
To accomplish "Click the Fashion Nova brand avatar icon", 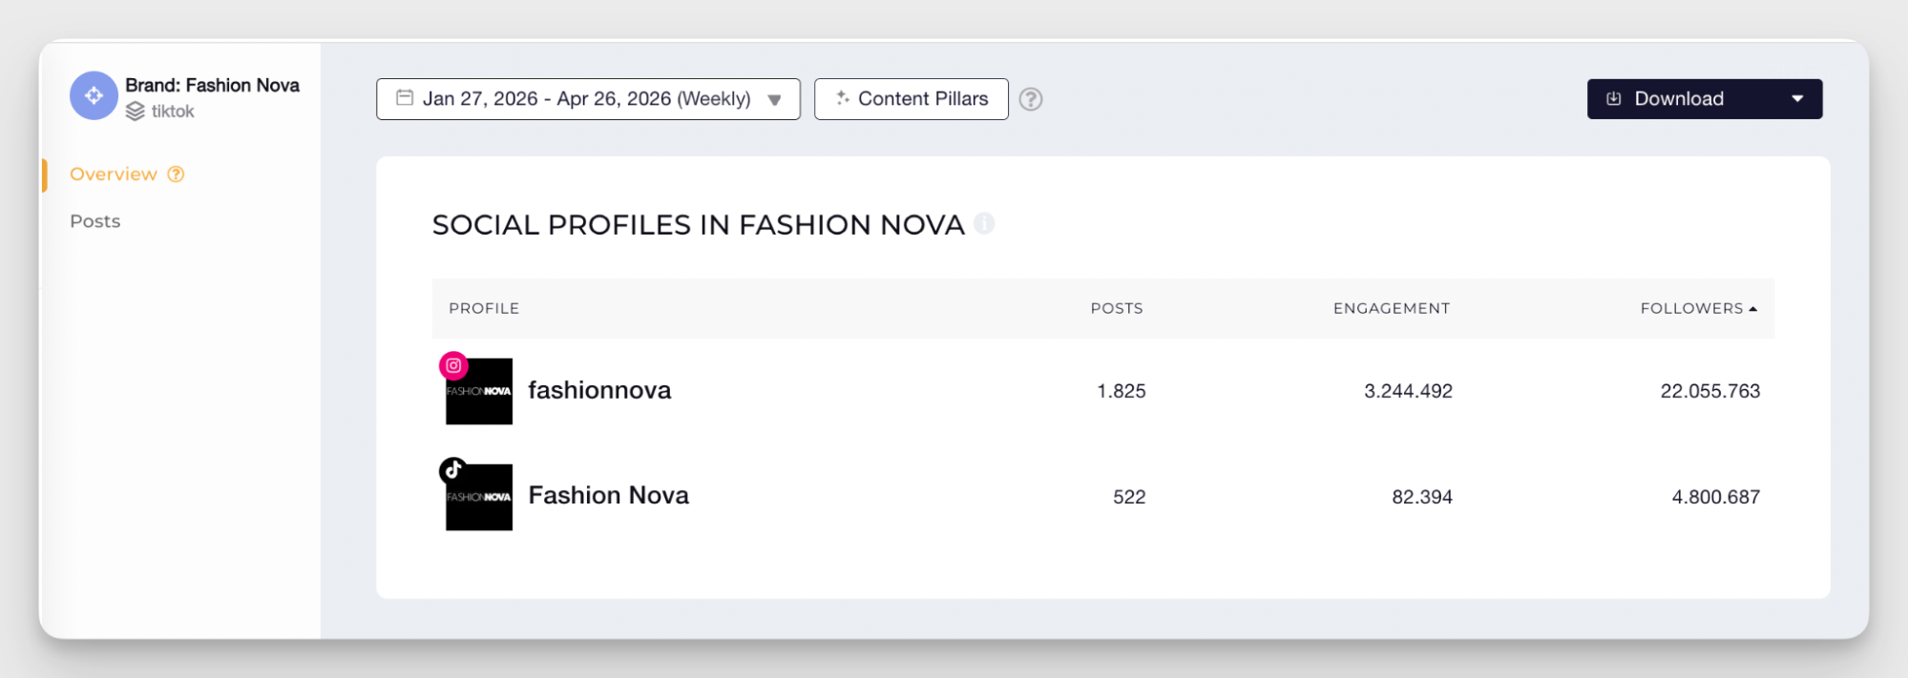I will pos(94,95).
